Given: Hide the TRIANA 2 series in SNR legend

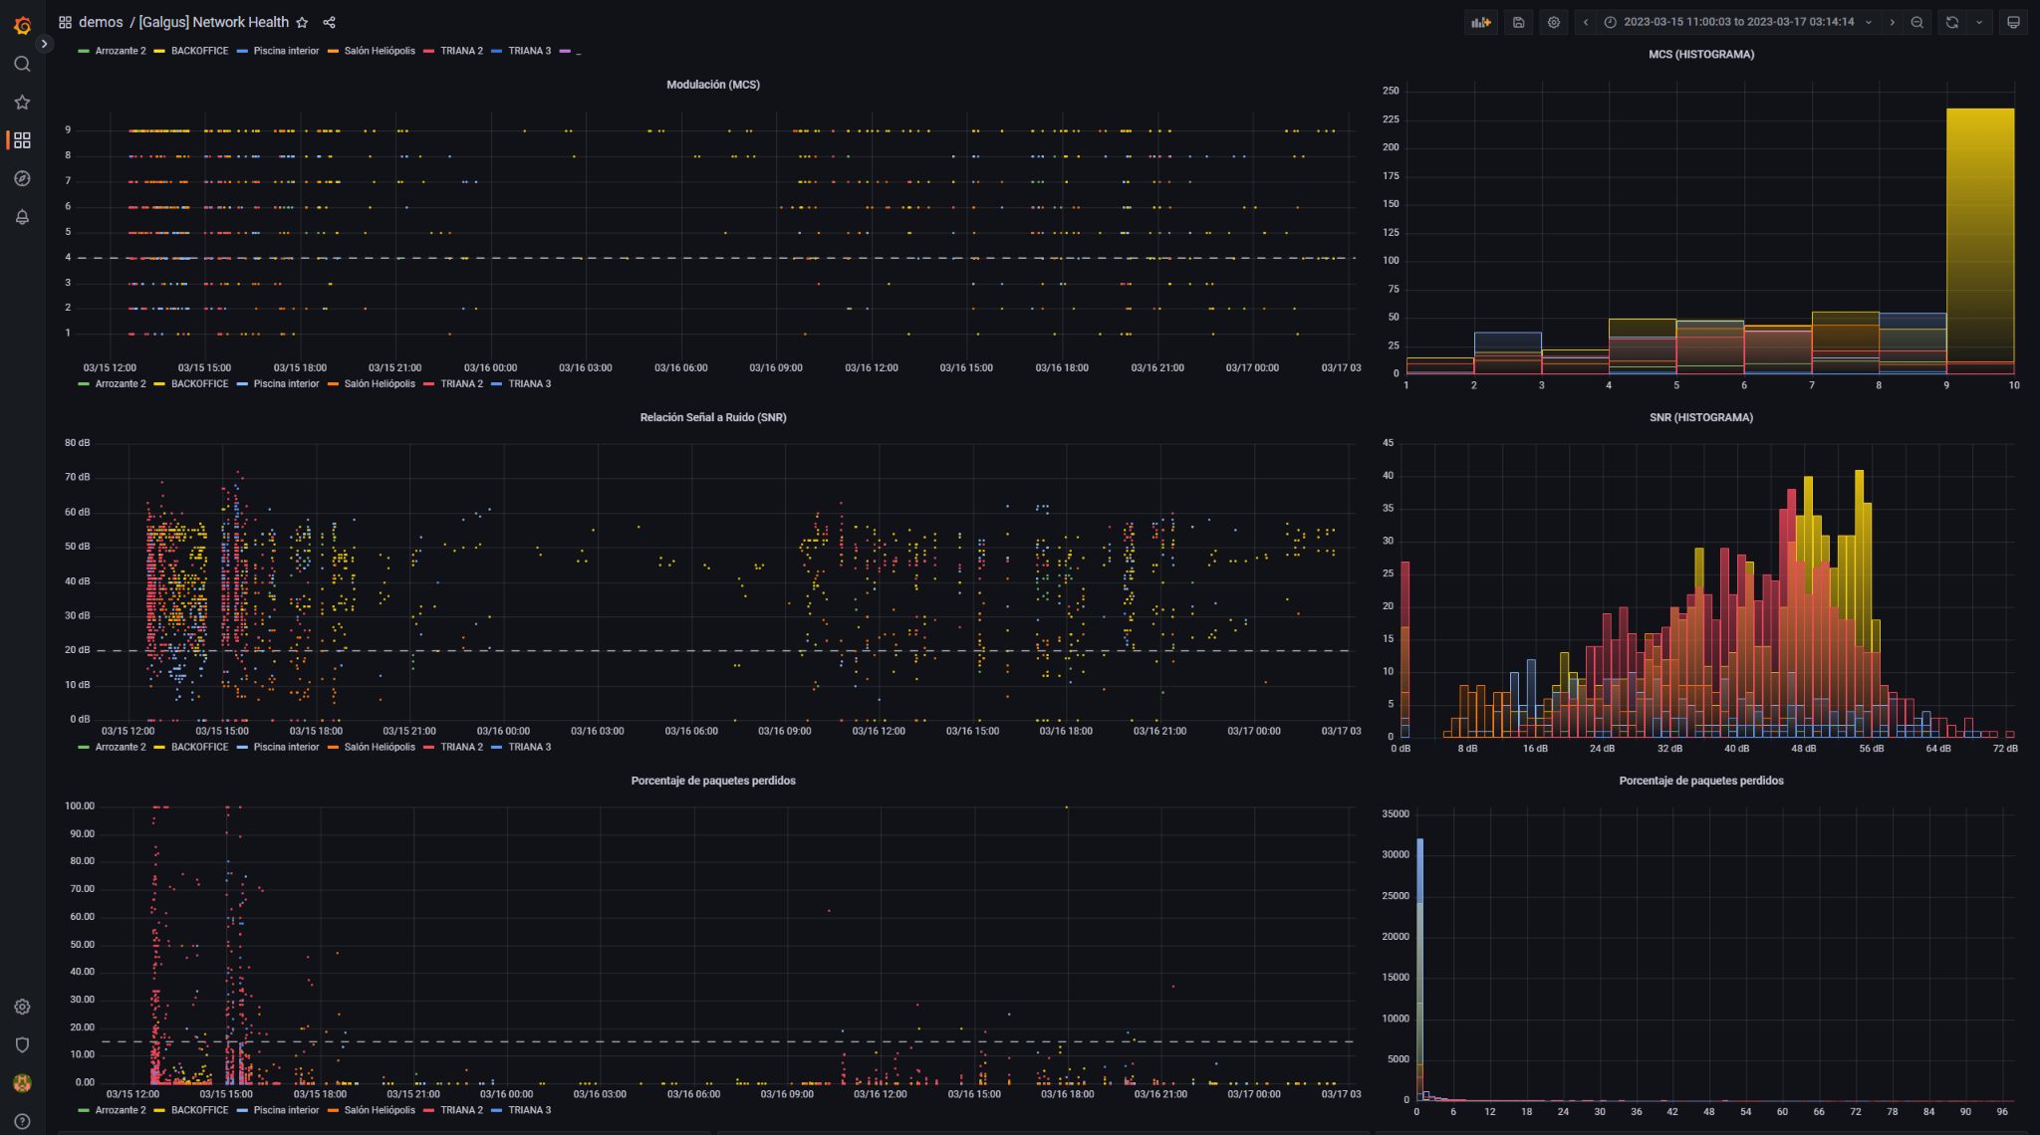Looking at the screenshot, I should pos(461,747).
